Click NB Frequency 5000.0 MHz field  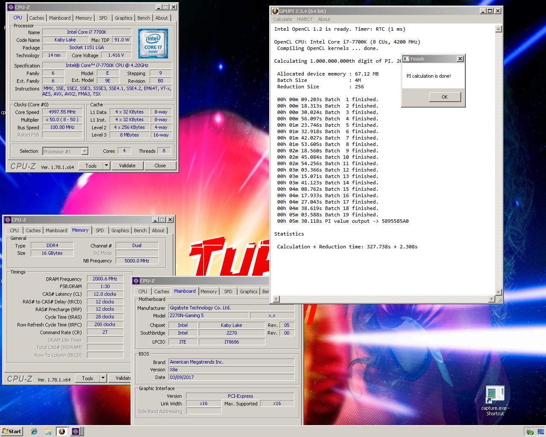pyautogui.click(x=137, y=261)
